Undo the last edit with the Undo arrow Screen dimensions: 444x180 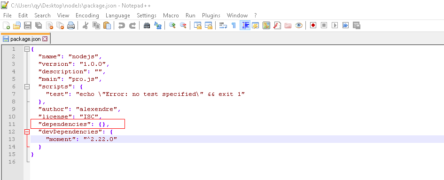(122, 25)
